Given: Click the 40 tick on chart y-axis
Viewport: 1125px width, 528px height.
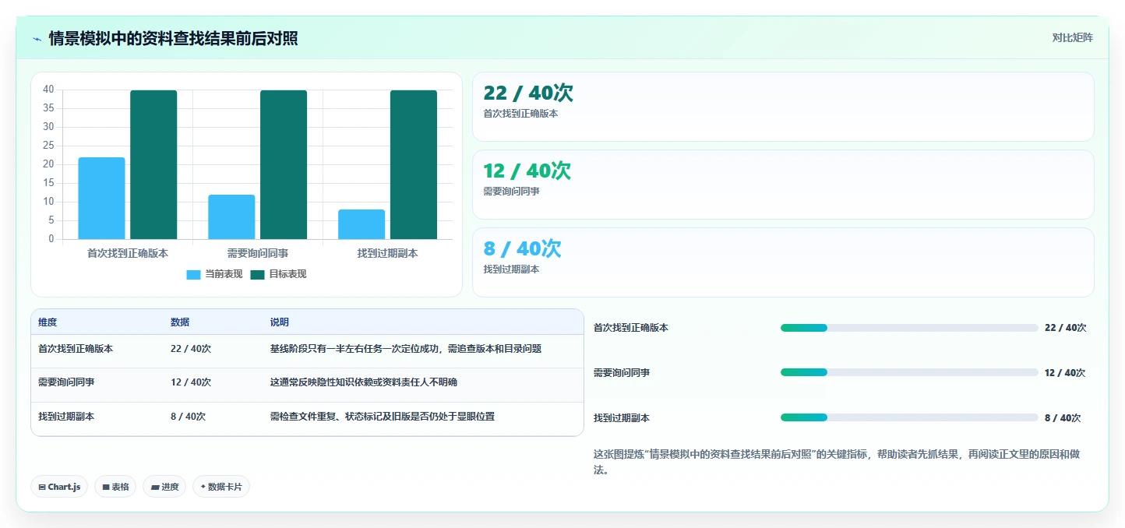Looking at the screenshot, I should [48, 90].
